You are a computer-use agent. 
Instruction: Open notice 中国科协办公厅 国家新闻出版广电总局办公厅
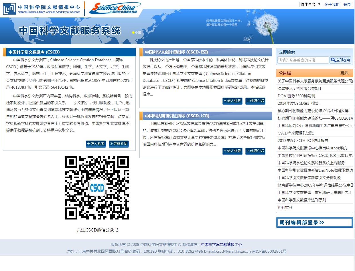[315, 126]
